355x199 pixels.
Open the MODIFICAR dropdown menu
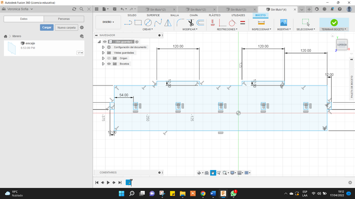[x=190, y=29]
